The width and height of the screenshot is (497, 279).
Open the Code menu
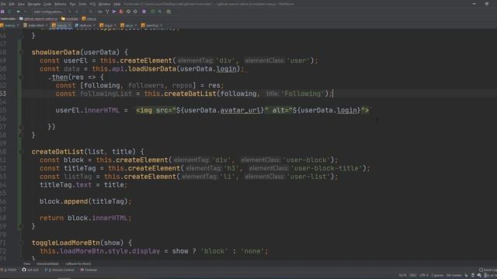47,4
